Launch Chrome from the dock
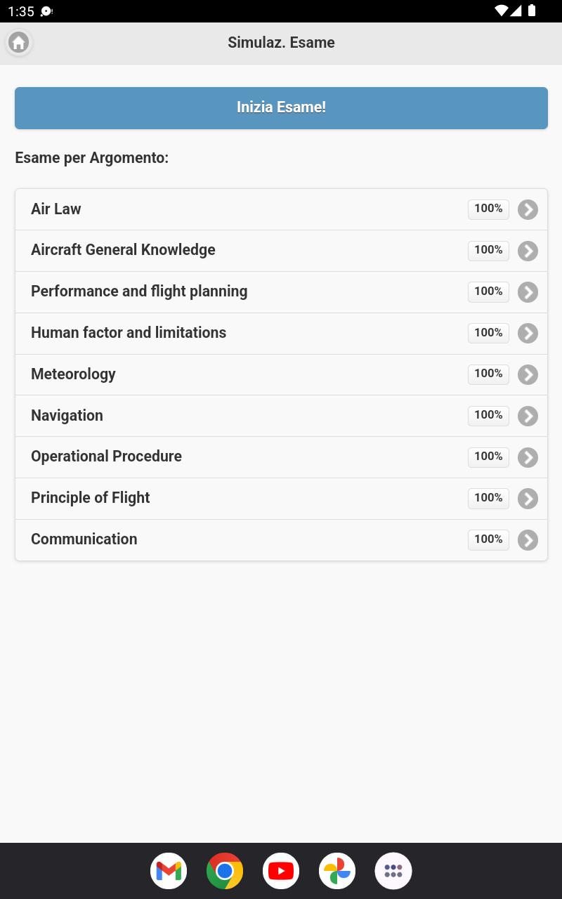 pyautogui.click(x=225, y=871)
